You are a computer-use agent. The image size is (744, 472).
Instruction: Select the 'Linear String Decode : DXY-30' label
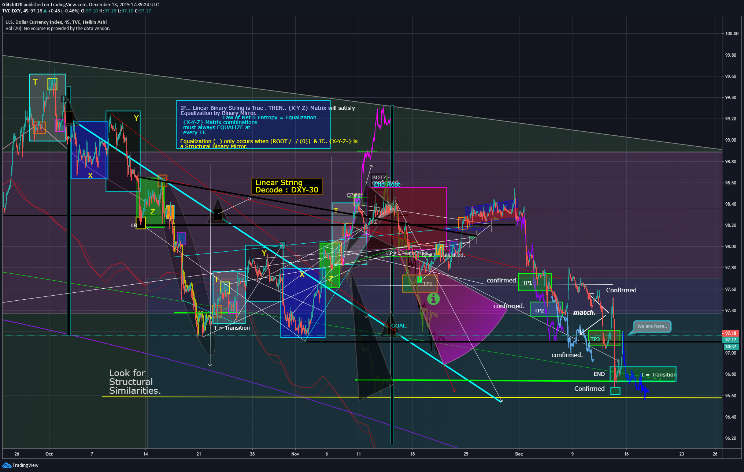(x=286, y=186)
